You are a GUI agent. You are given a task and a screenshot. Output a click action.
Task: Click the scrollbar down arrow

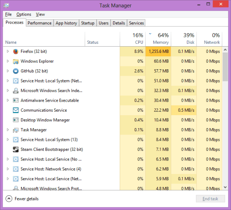coord(225,187)
